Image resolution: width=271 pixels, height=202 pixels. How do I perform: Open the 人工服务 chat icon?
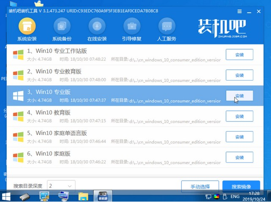click(x=167, y=26)
